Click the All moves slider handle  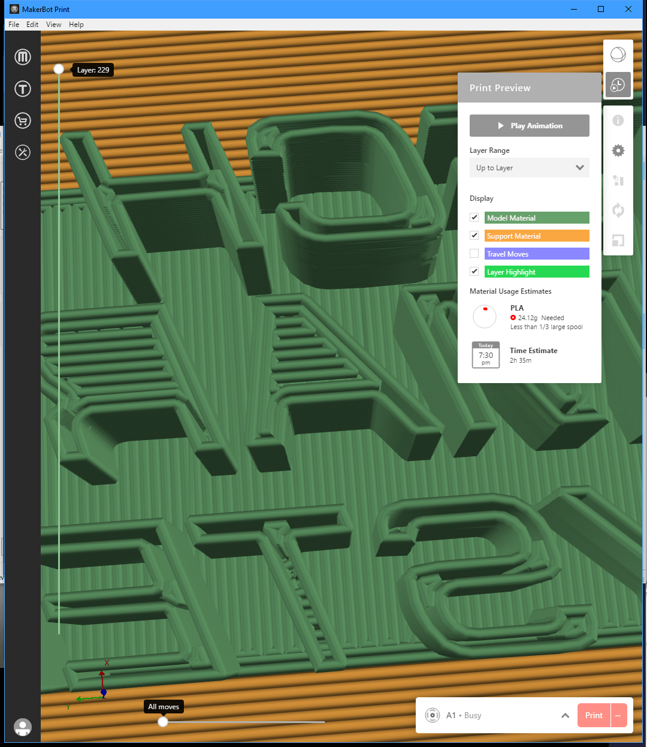click(163, 722)
